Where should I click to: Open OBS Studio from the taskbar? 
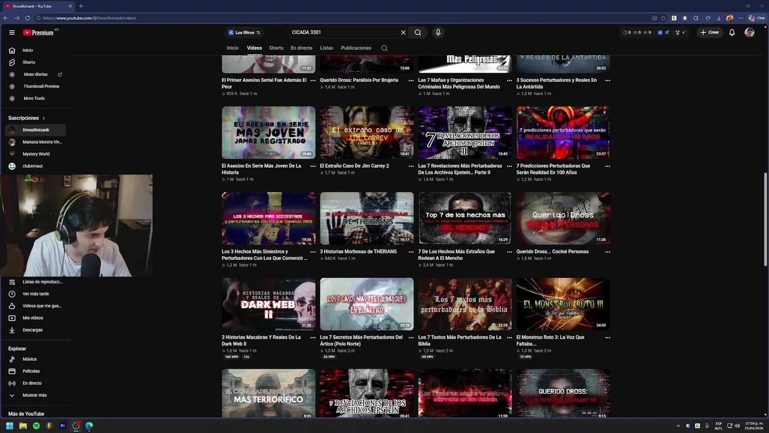click(76, 426)
